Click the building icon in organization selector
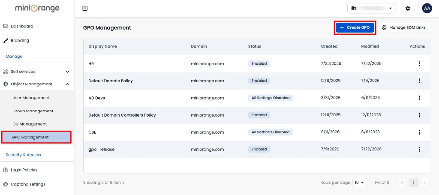This screenshot has width=439, height=195. [354, 9]
